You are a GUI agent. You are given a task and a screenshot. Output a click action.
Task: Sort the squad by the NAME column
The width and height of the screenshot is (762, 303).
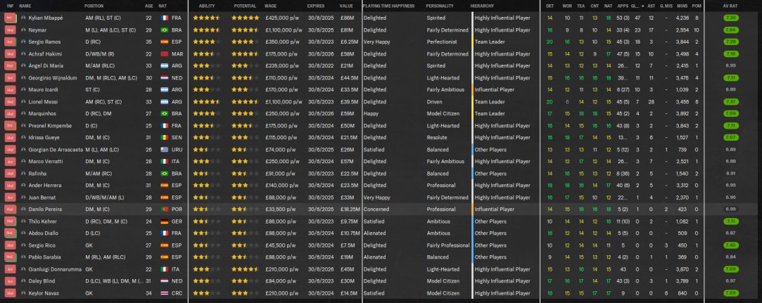(x=25, y=6)
